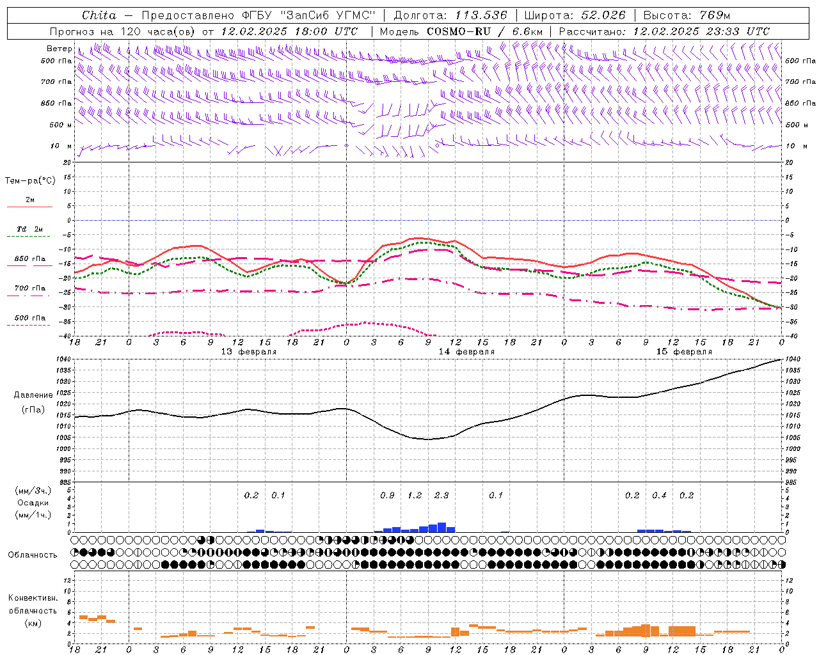Click the '13 февраля' date label
This screenshot has height=655, width=819.
pos(249,352)
